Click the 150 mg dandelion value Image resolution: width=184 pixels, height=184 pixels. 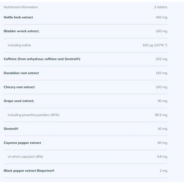click(x=162, y=73)
